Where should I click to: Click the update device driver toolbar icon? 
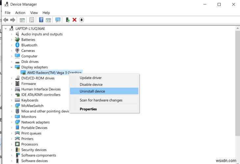(67, 20)
